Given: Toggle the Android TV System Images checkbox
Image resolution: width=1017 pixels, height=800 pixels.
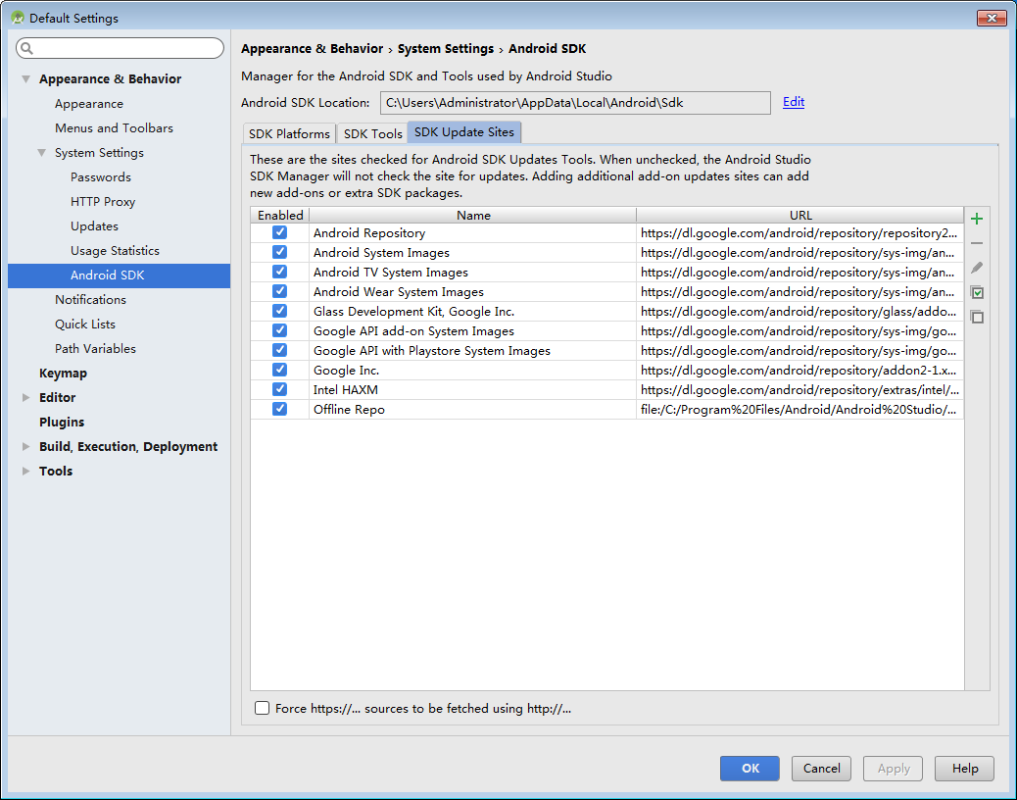Looking at the screenshot, I should point(279,272).
